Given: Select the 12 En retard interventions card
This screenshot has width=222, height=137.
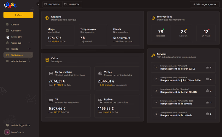Looking at the screenshot, I should pos(206,33).
